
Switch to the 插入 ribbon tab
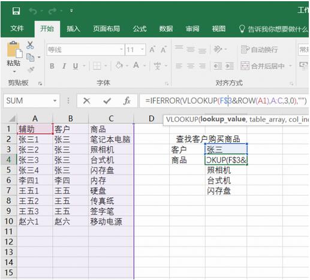tap(73, 29)
